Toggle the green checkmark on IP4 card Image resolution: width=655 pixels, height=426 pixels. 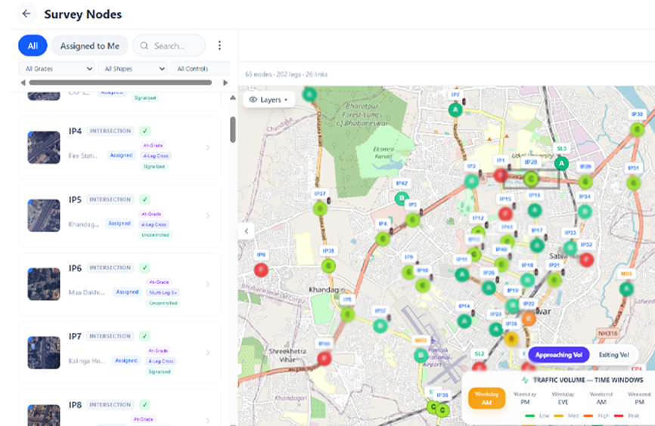[x=145, y=131]
